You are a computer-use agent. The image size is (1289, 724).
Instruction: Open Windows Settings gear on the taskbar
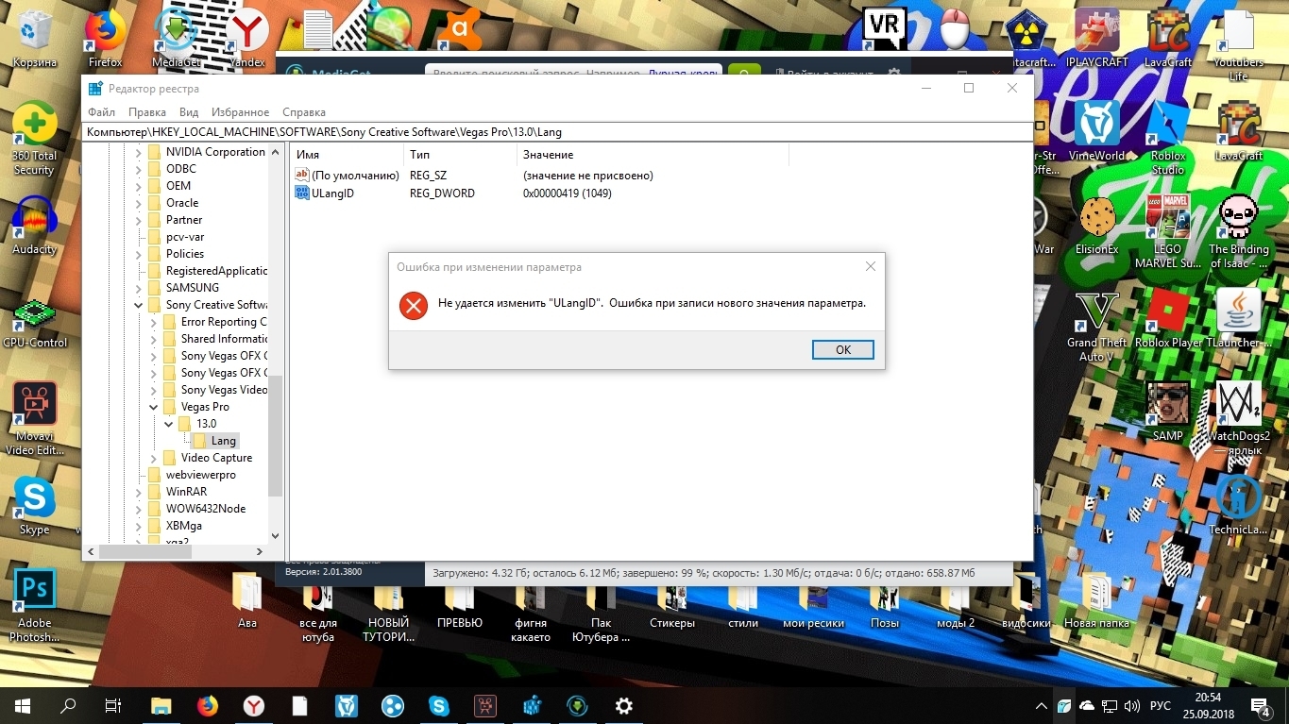pos(623,706)
